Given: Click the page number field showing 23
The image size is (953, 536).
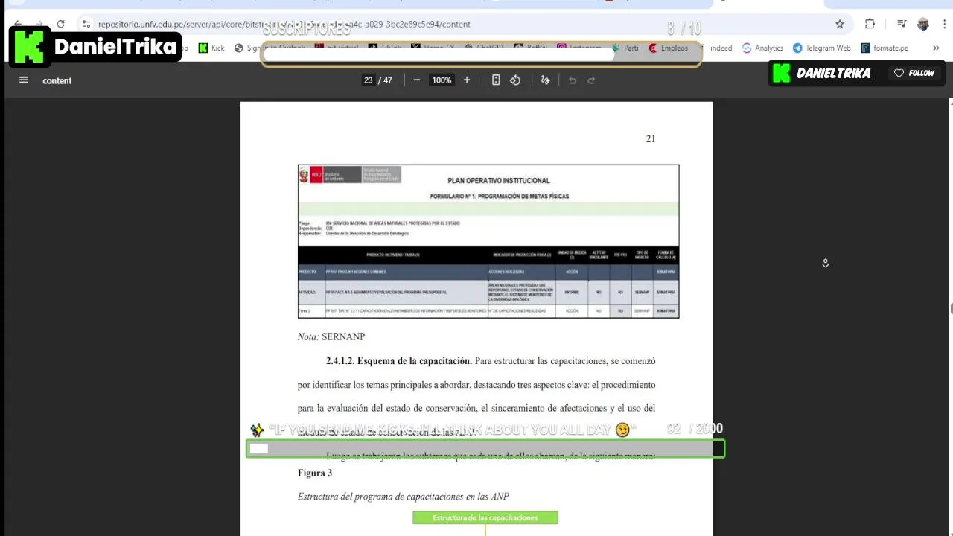Looking at the screenshot, I should [368, 80].
